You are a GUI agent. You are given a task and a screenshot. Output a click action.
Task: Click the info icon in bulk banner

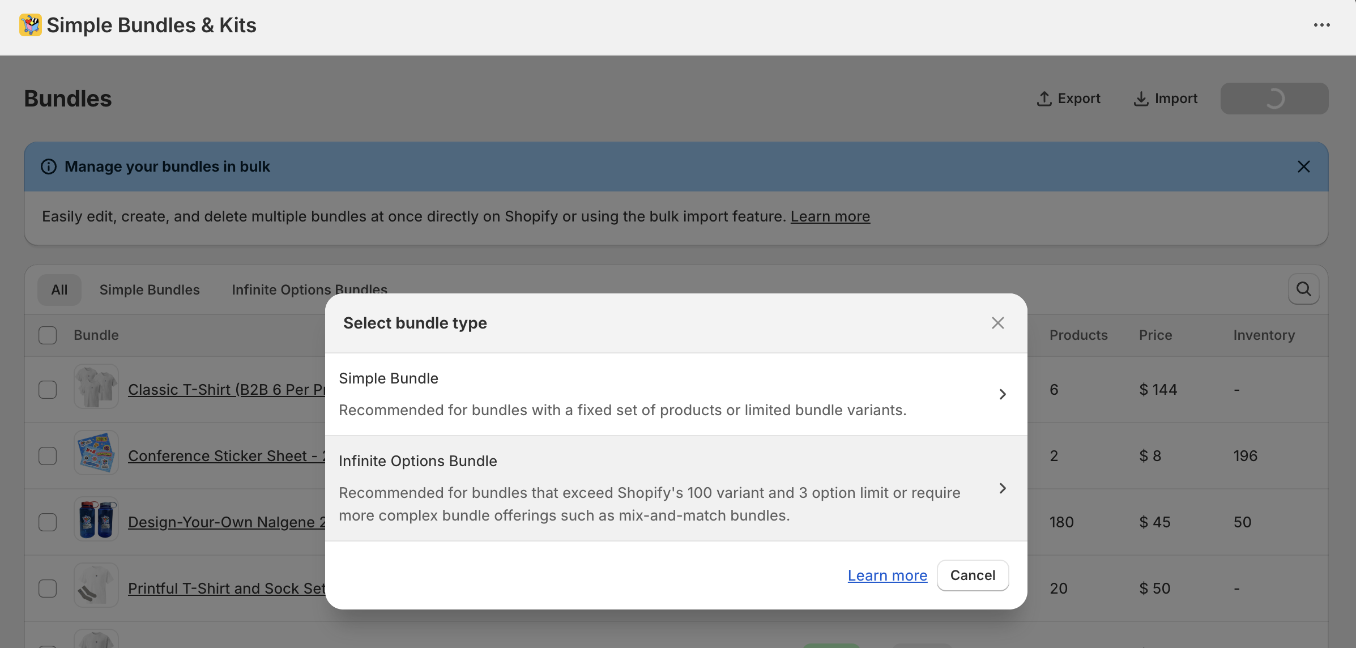49,167
